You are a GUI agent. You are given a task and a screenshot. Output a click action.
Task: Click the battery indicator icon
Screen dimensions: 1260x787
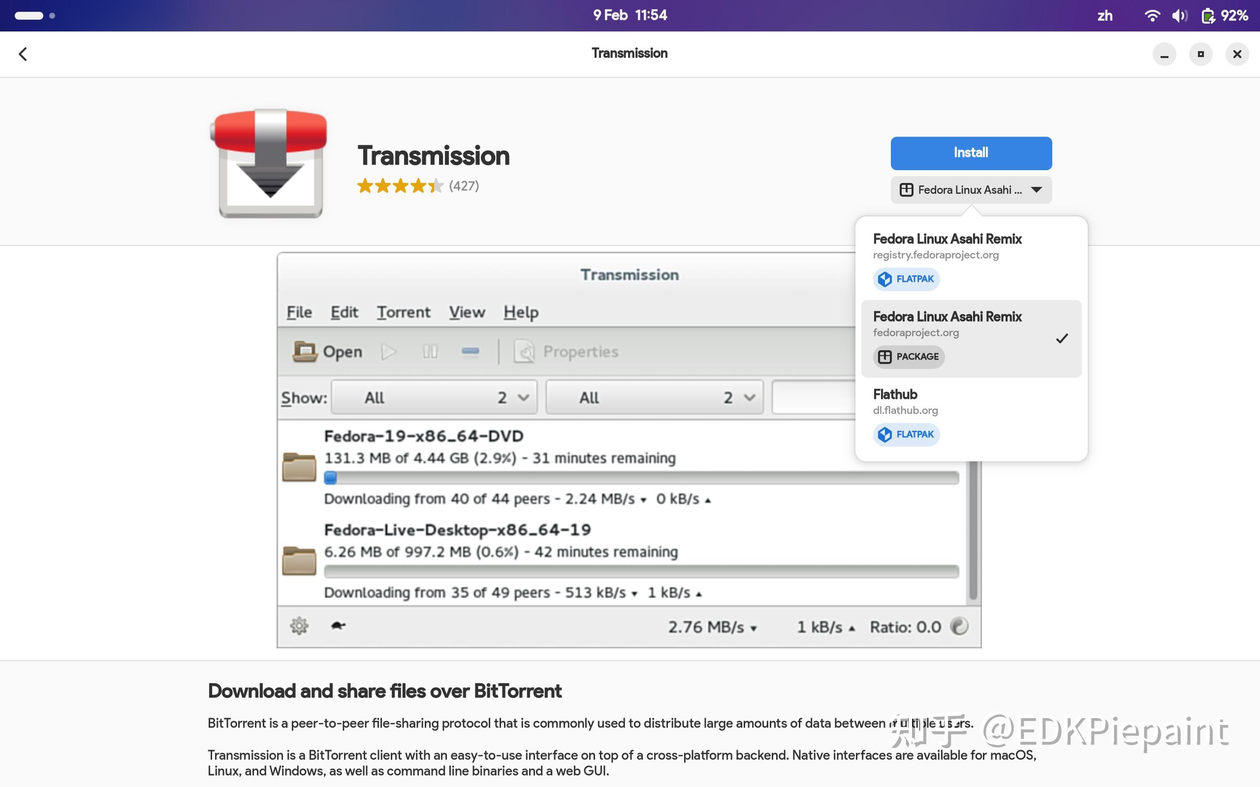coord(1207,16)
